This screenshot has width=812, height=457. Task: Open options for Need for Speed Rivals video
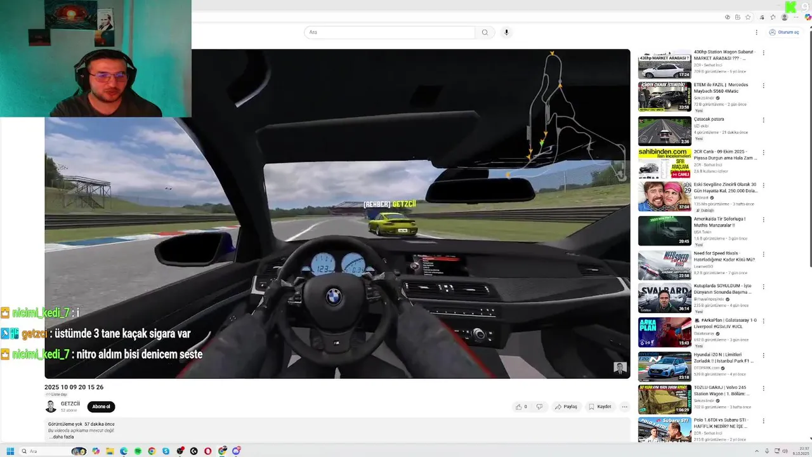(763, 254)
